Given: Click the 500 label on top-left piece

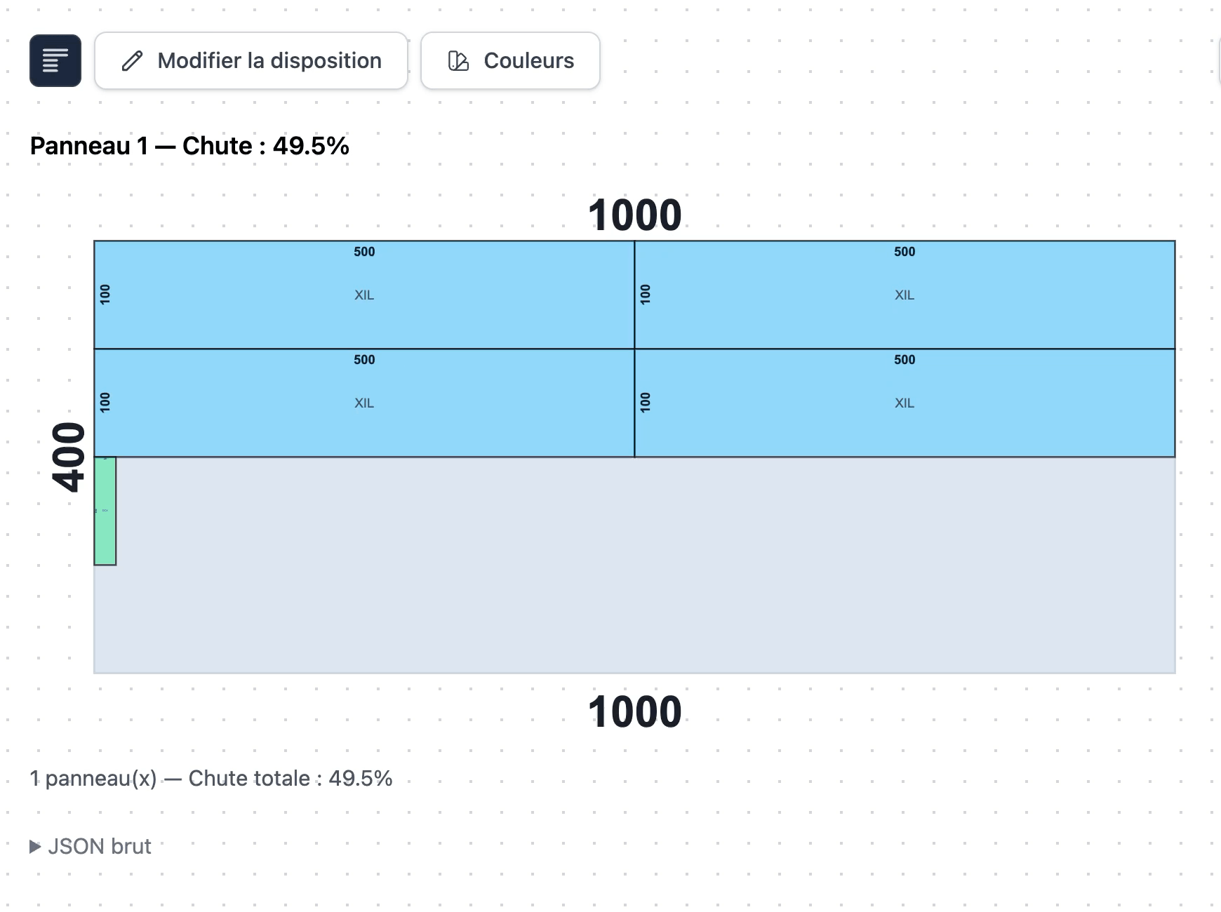Looking at the screenshot, I should tap(364, 252).
